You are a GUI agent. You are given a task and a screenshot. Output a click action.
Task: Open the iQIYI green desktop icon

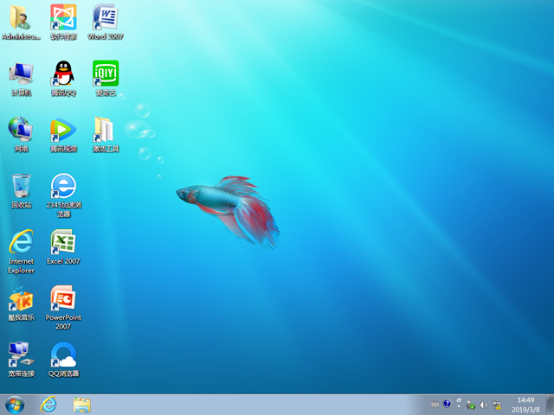[105, 74]
